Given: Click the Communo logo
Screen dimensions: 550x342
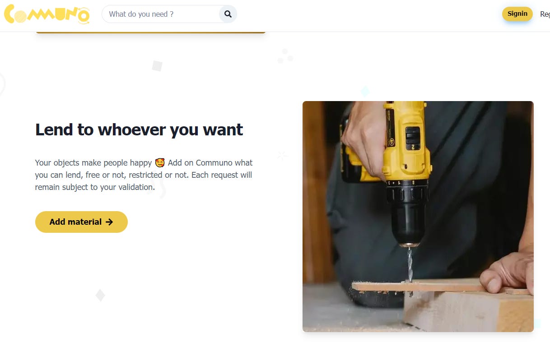Looking at the screenshot, I should click(x=47, y=14).
